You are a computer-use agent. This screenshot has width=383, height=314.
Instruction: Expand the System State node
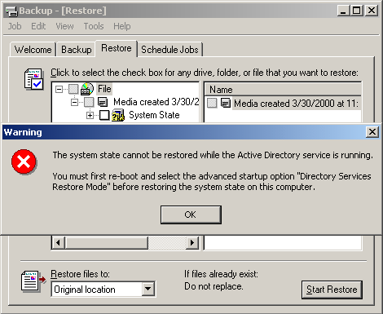coord(90,115)
